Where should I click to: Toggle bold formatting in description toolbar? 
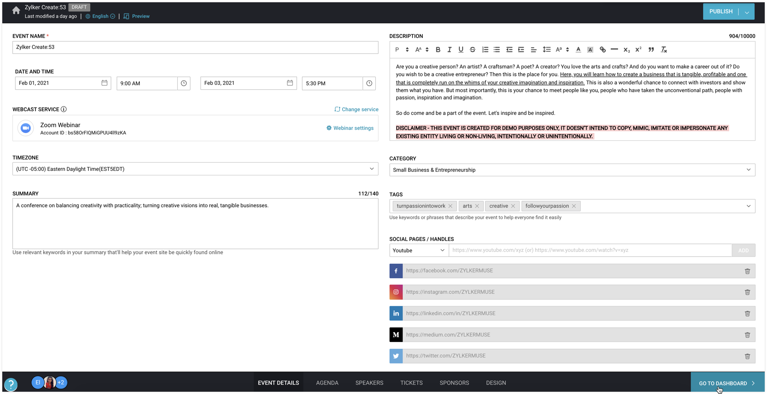[438, 50]
